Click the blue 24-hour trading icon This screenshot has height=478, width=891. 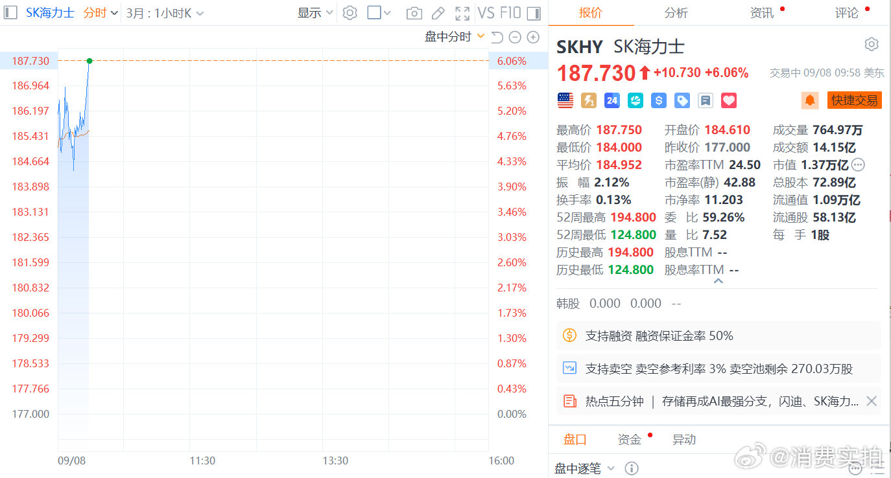pyautogui.click(x=612, y=100)
